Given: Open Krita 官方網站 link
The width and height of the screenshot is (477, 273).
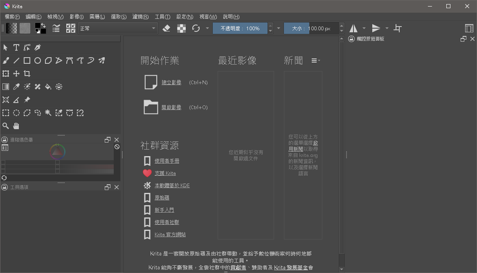Looking at the screenshot, I should 170,235.
